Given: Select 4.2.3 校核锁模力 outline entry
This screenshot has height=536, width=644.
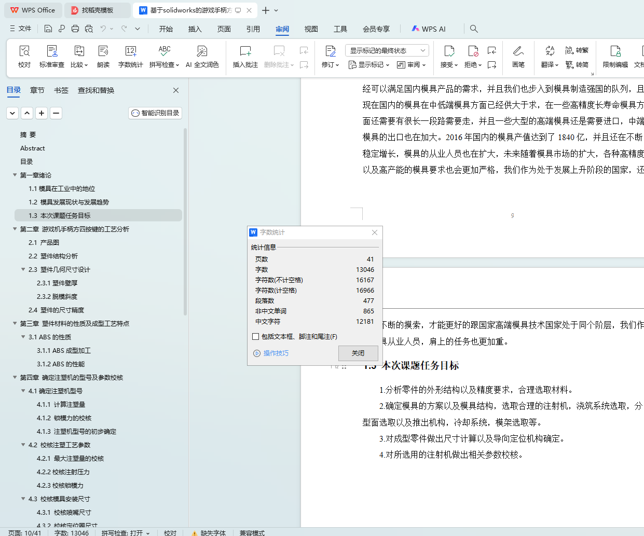Looking at the screenshot, I should tap(60, 485).
